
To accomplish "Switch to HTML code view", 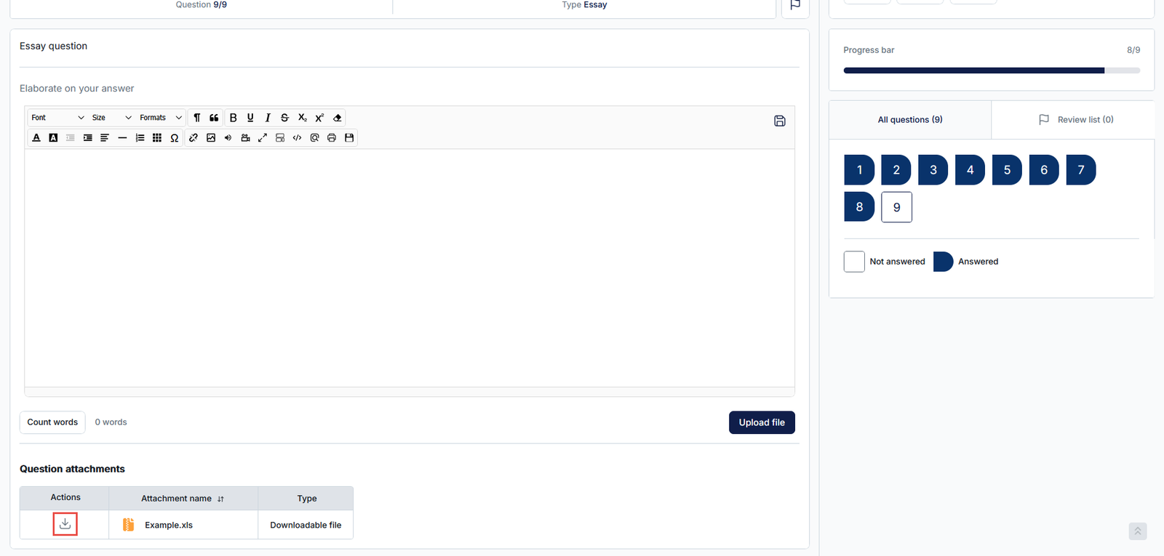I will 297,137.
